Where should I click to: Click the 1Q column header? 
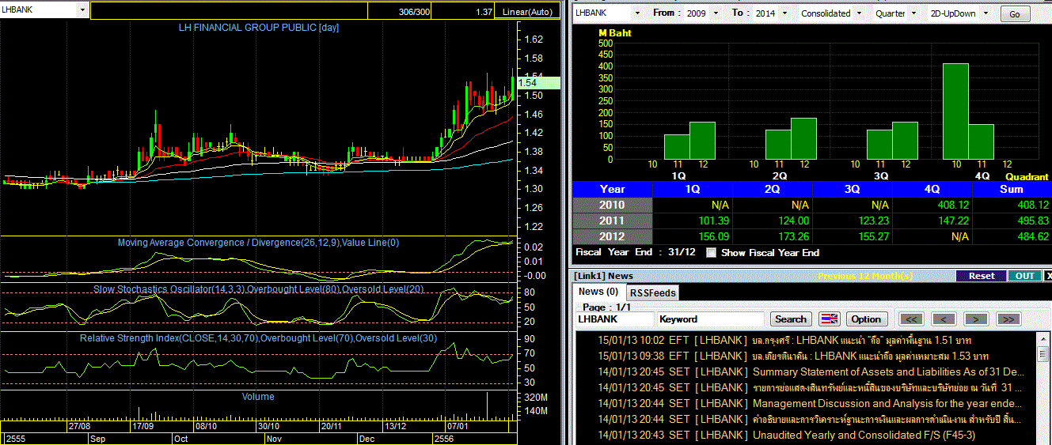[692, 189]
